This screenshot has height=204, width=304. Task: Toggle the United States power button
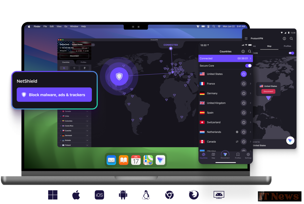point(243,74)
